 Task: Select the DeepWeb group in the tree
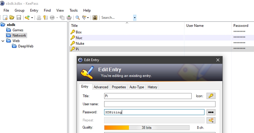tap(26, 46)
